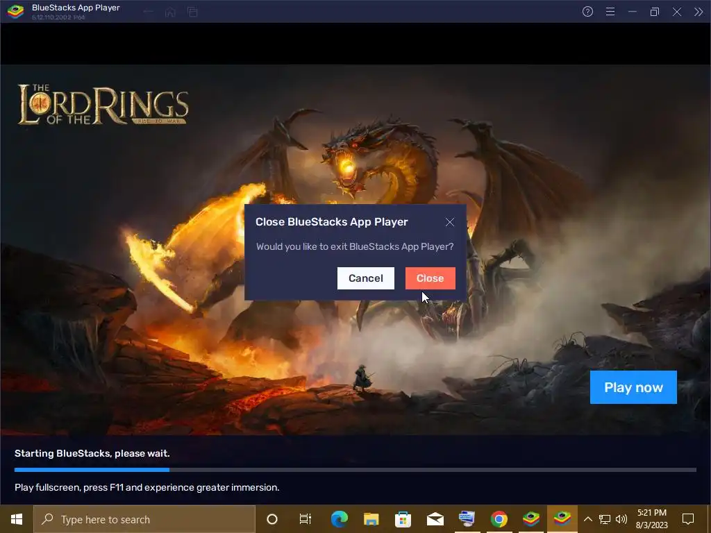This screenshot has height=533, width=711.
Task: Restore down the BlueStacks window
Action: pos(654,12)
